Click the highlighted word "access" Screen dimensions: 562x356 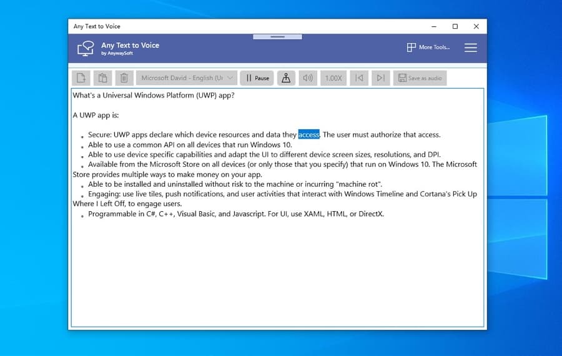pos(308,135)
